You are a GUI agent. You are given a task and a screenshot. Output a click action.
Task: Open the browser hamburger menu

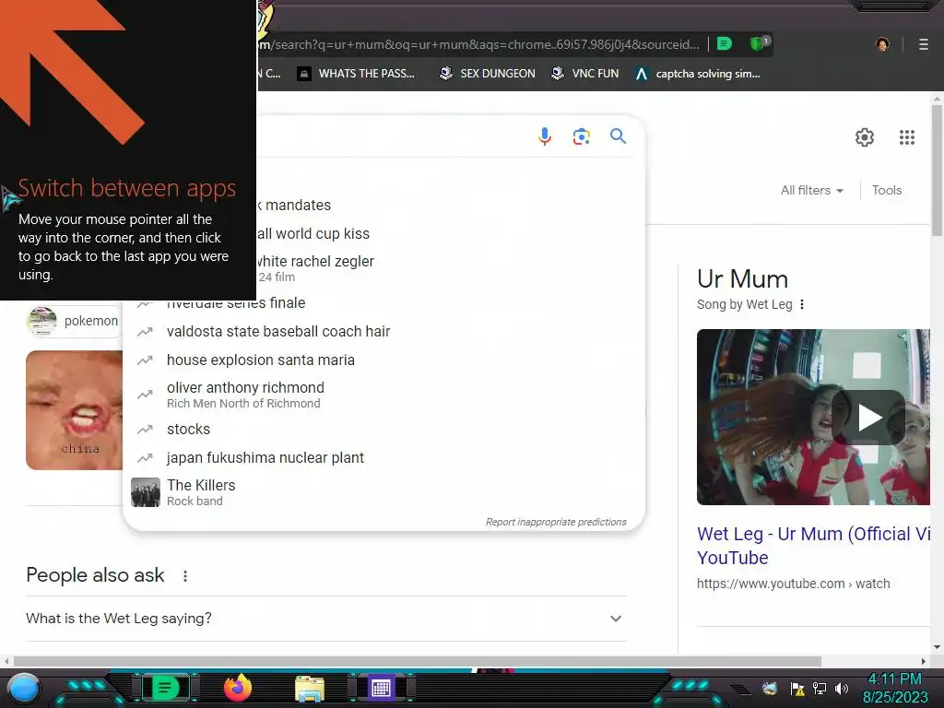click(x=924, y=44)
